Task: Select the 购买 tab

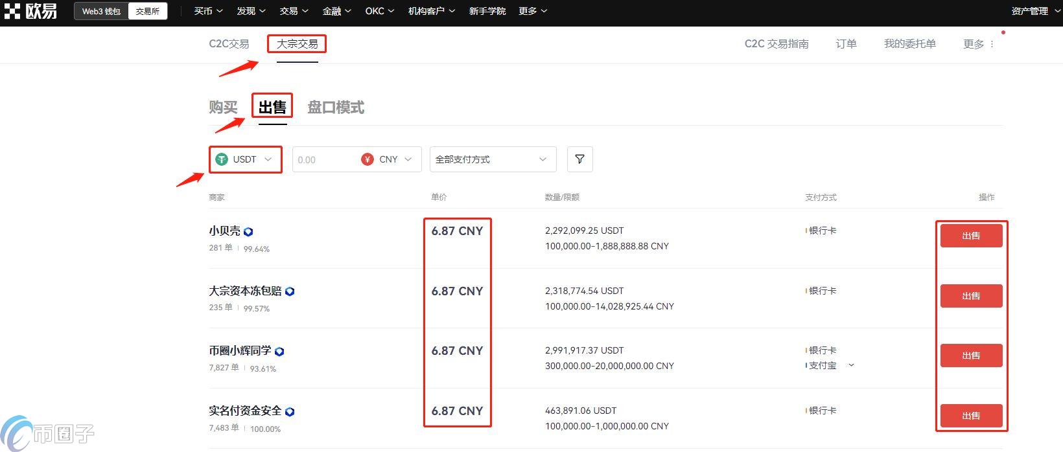Action: pos(223,107)
